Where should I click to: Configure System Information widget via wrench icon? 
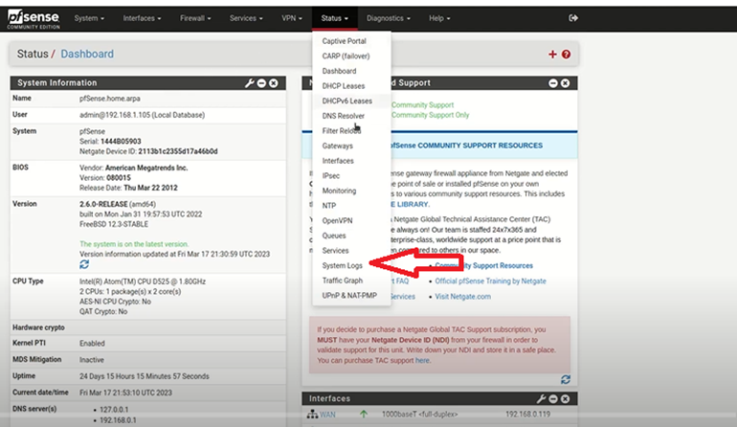tap(249, 83)
